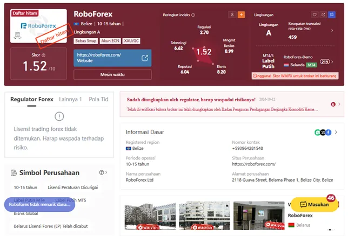The image size is (348, 236).
Task: Click the info icon beside Peringkat indeks
Action: (193, 15)
